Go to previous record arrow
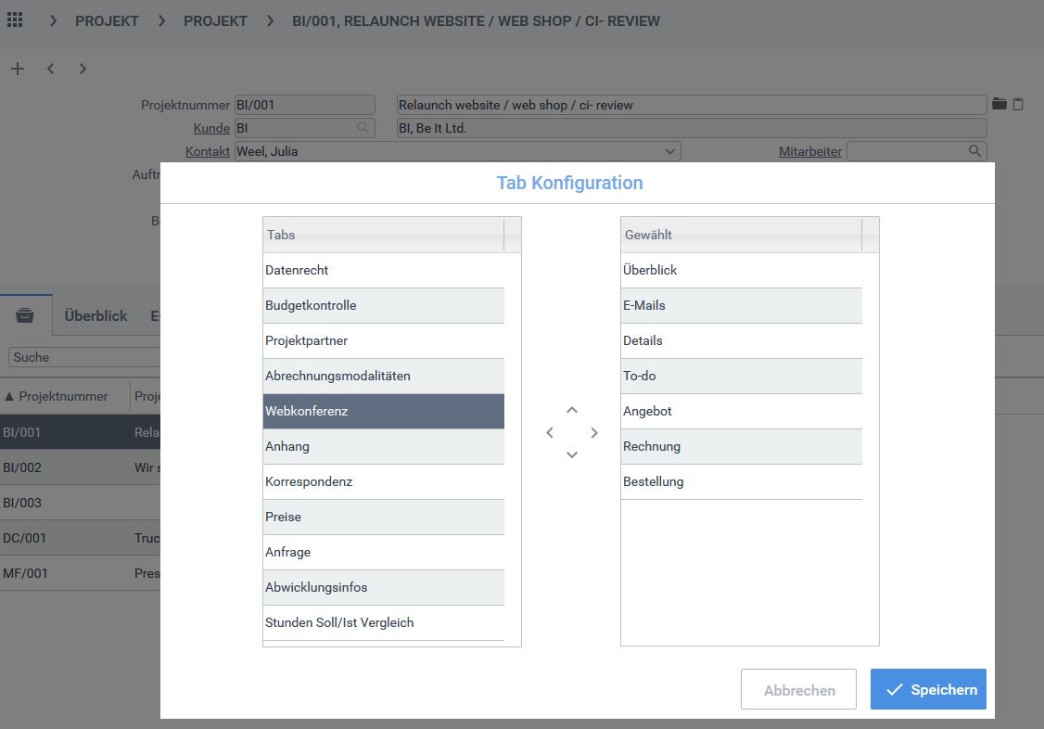Screen dimensions: 1044x729 (x=51, y=69)
